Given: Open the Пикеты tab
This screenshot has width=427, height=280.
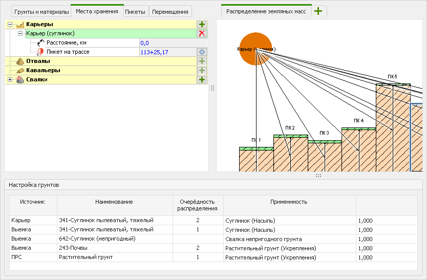Looking at the screenshot, I should [x=135, y=12].
